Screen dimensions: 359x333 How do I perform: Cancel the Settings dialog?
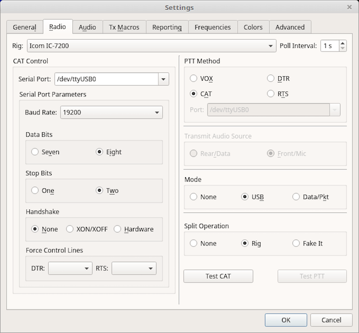tap(331, 320)
